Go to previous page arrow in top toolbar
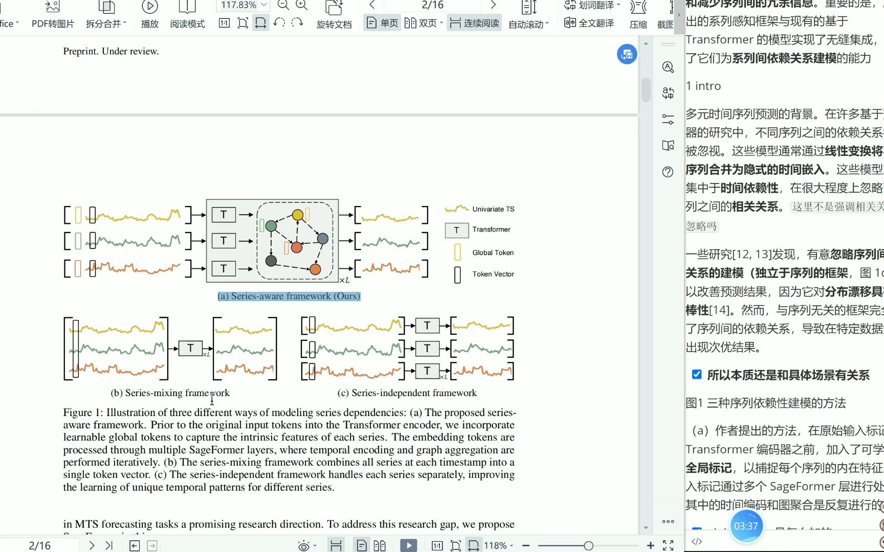 pyautogui.click(x=372, y=5)
